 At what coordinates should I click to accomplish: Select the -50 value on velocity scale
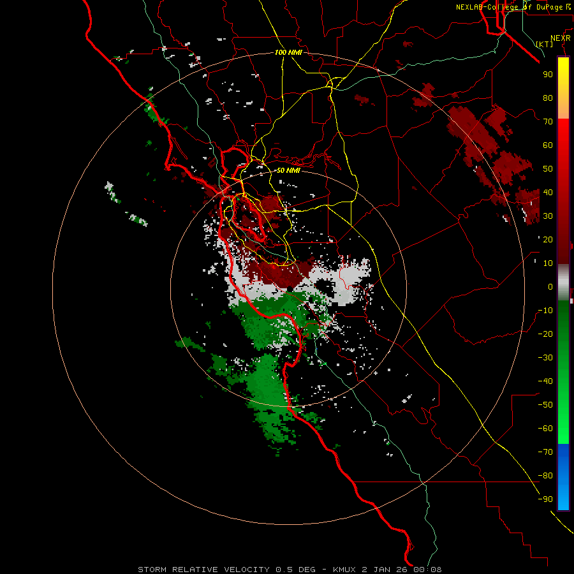click(x=545, y=405)
